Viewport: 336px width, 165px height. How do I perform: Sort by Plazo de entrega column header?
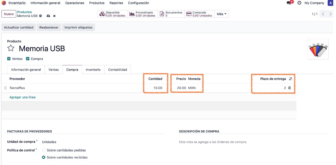coord(273,79)
